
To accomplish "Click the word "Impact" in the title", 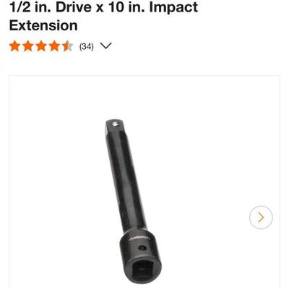I will [x=173, y=7].
